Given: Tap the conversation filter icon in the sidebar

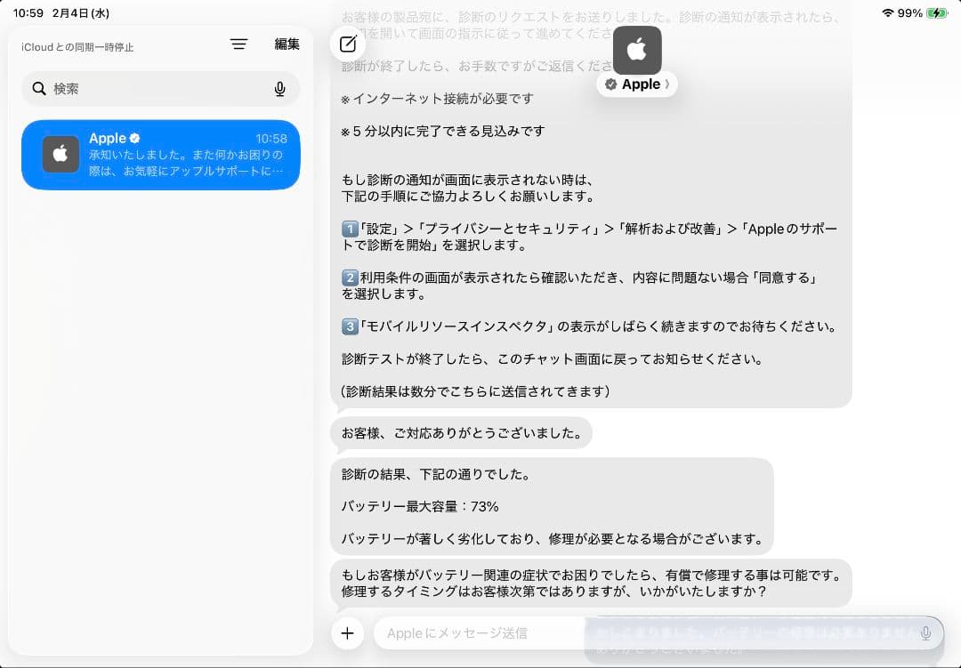Looking at the screenshot, I should tap(238, 44).
